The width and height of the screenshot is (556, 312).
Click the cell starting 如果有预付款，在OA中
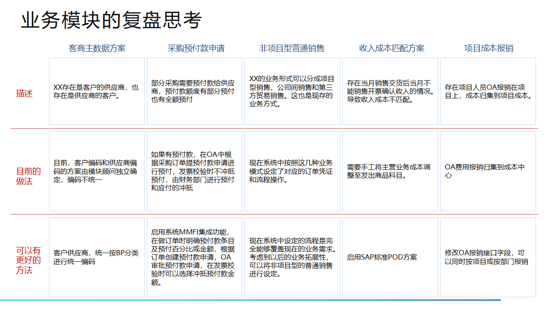pyautogui.click(x=195, y=171)
